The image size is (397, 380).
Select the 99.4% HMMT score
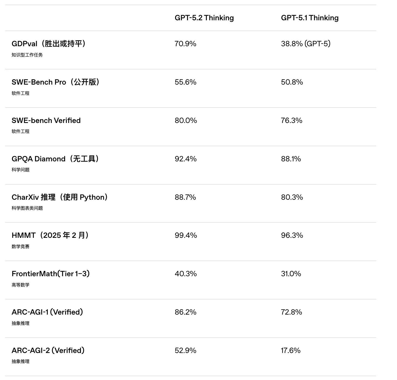coord(186,235)
